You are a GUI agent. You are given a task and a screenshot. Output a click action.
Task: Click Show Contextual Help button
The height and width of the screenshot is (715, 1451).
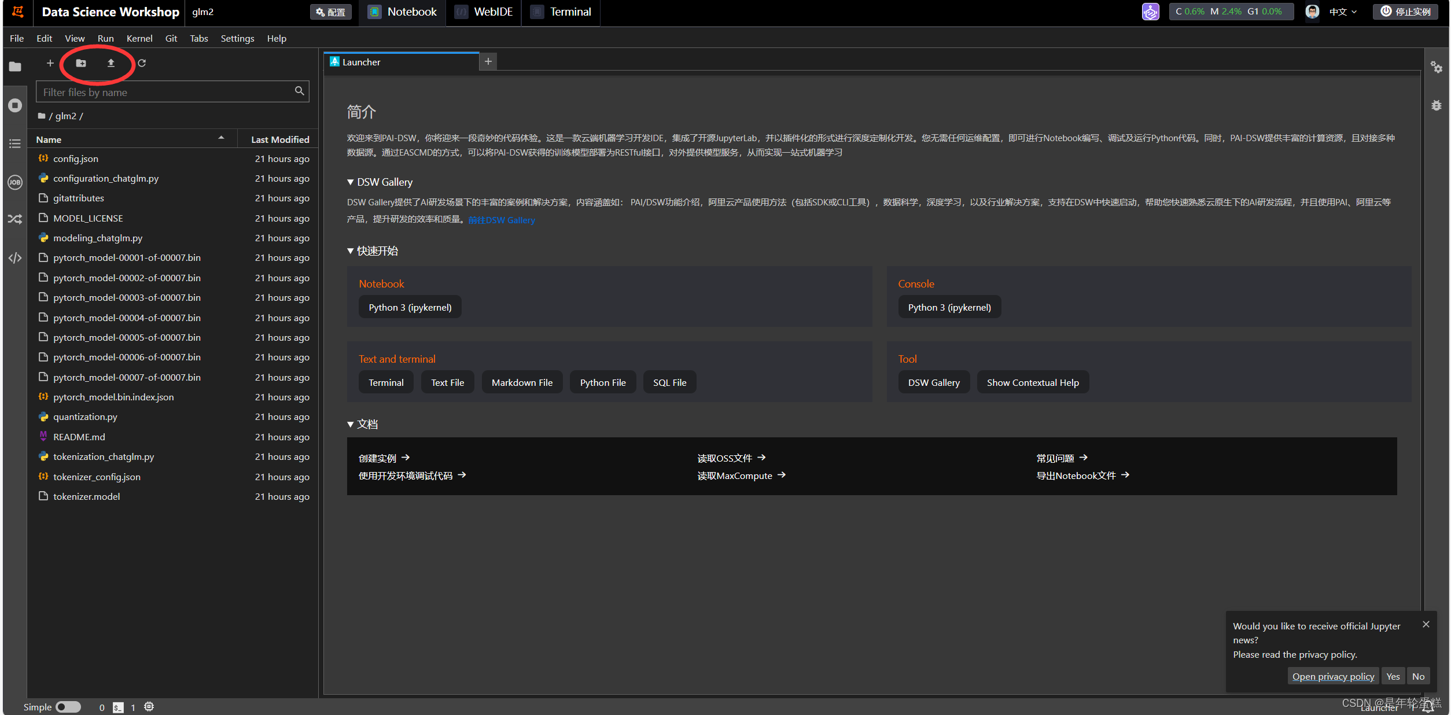pos(1033,382)
